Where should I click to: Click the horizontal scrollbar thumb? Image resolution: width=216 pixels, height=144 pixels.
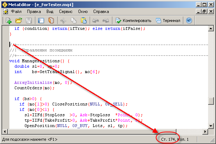[92, 132]
